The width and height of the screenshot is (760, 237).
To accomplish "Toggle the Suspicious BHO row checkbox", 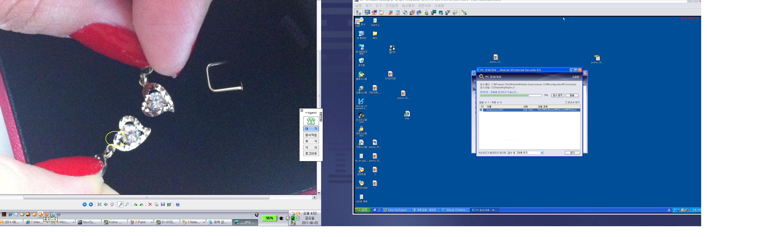I will (481, 110).
